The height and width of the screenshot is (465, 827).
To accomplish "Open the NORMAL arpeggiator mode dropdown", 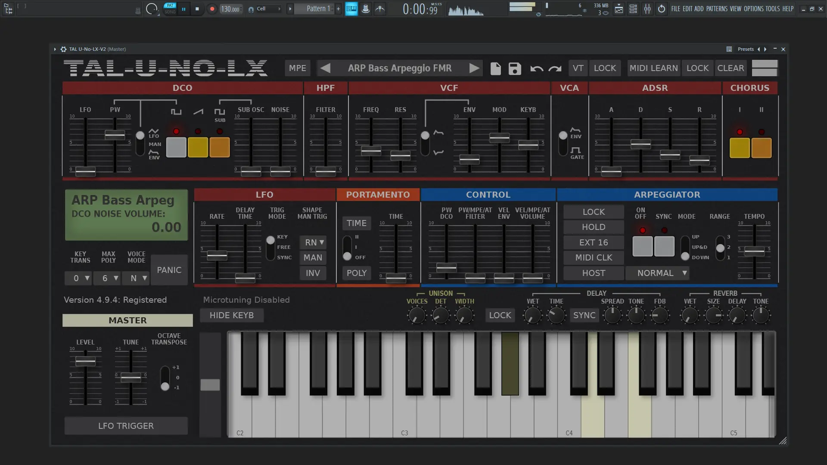I will [657, 273].
